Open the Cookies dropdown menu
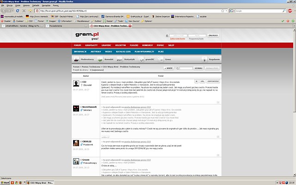This screenshot has height=185, width=296. tap(18, 21)
